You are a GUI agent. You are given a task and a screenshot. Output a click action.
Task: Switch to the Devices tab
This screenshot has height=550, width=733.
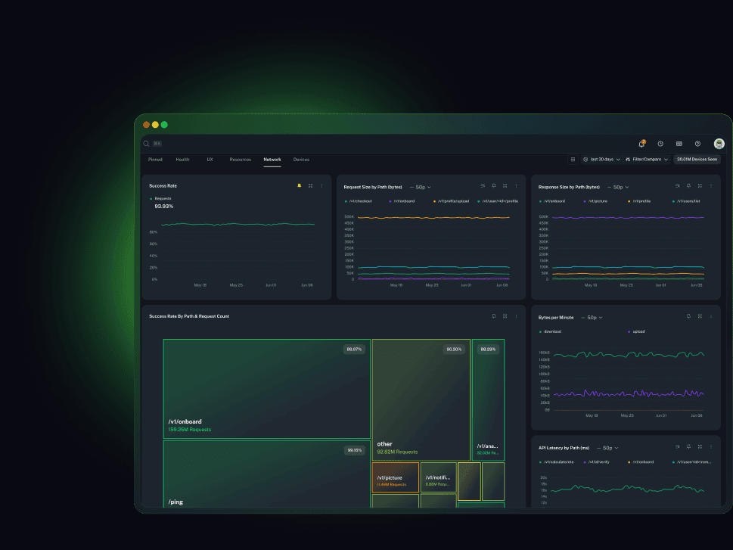coord(301,160)
